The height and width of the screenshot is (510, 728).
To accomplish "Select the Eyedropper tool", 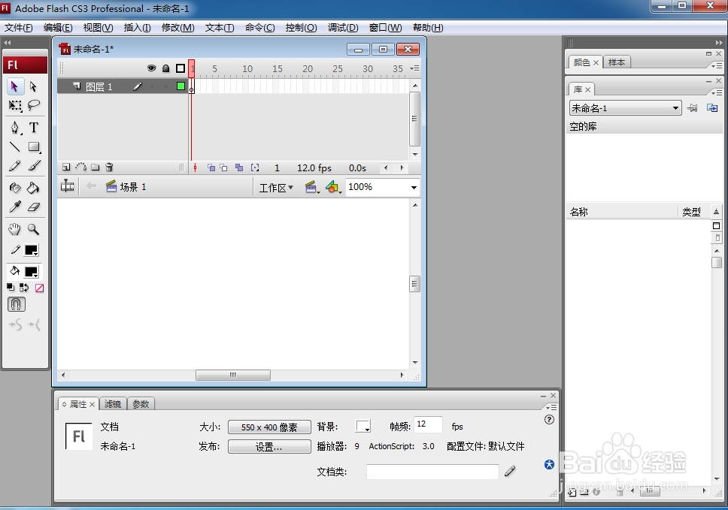I will [x=15, y=207].
